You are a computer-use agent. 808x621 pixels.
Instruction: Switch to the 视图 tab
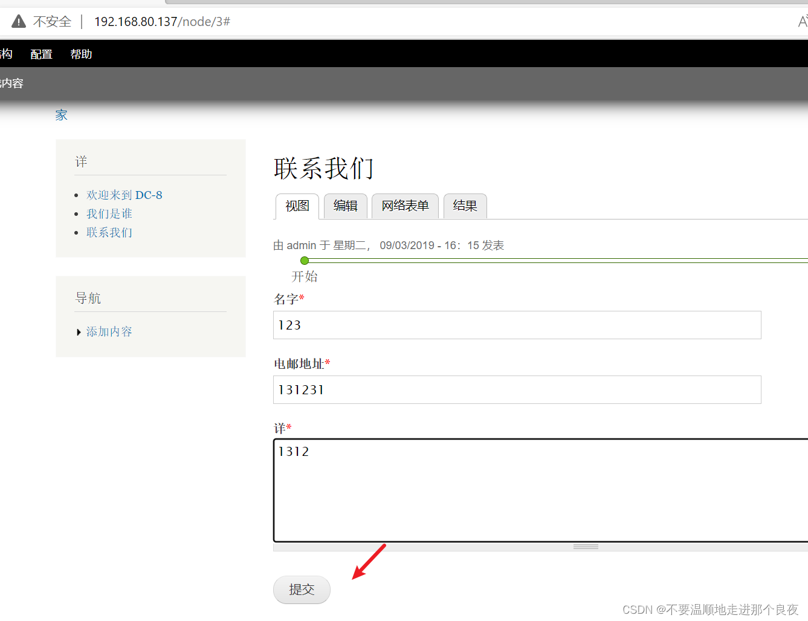click(x=297, y=206)
